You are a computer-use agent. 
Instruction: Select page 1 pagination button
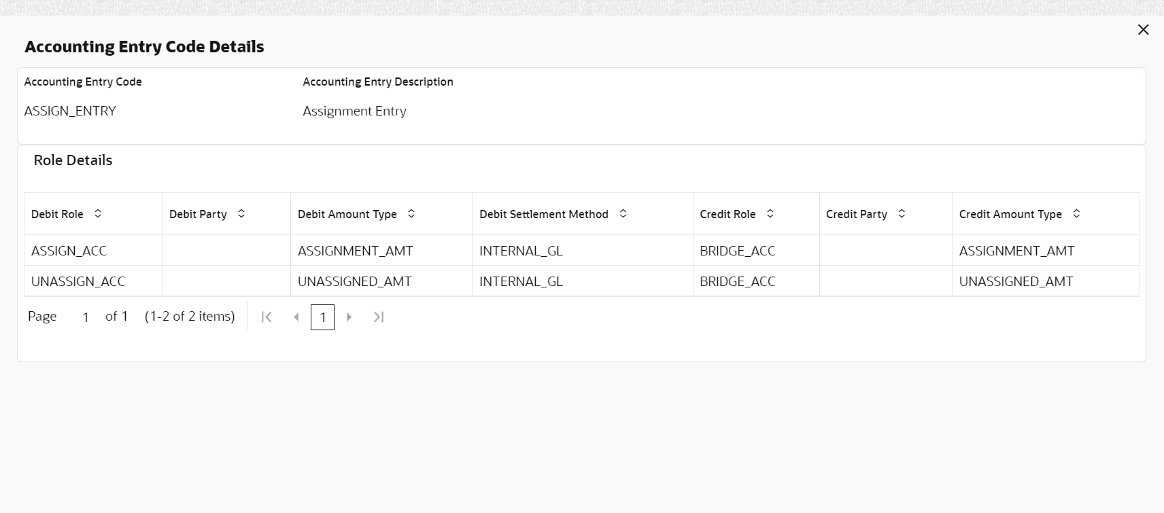point(322,317)
